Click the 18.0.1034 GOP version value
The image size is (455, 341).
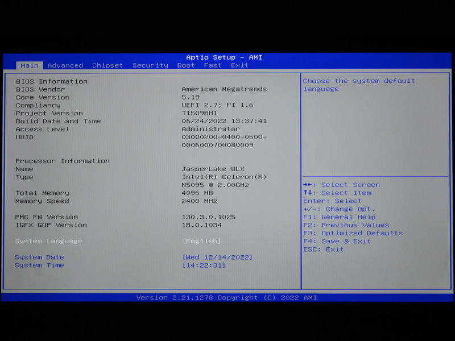pyautogui.click(x=202, y=225)
